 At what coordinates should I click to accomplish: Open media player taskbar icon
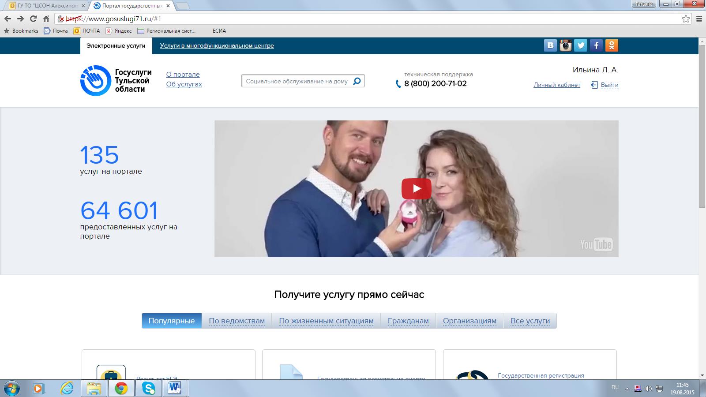(39, 388)
